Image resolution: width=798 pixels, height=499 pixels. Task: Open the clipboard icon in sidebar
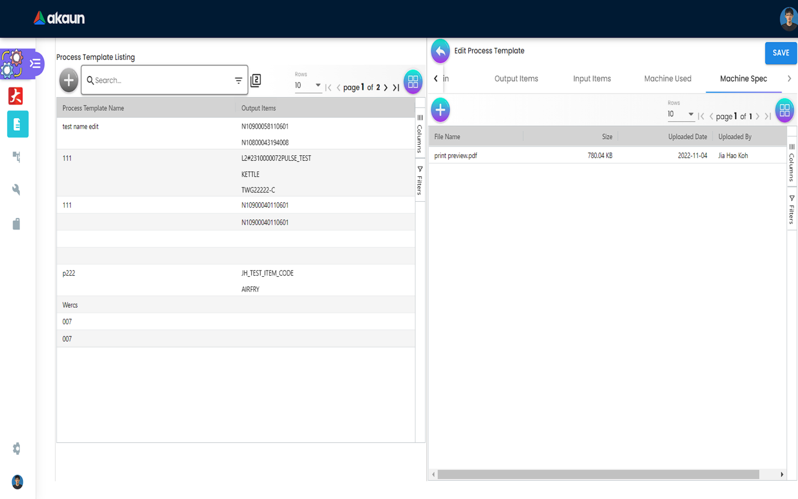(17, 224)
